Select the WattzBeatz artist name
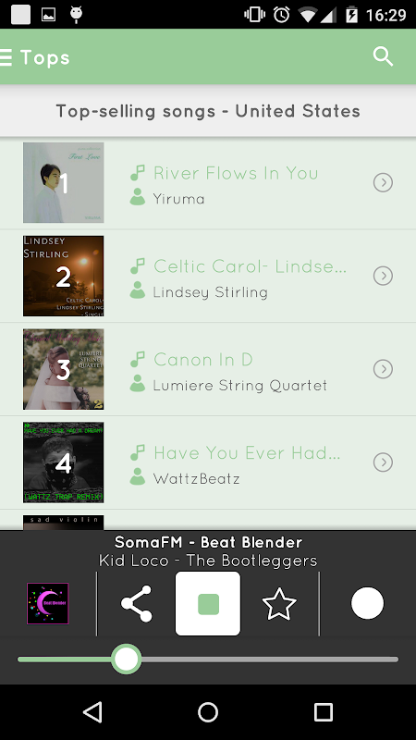The image size is (416, 740). pyautogui.click(x=196, y=478)
